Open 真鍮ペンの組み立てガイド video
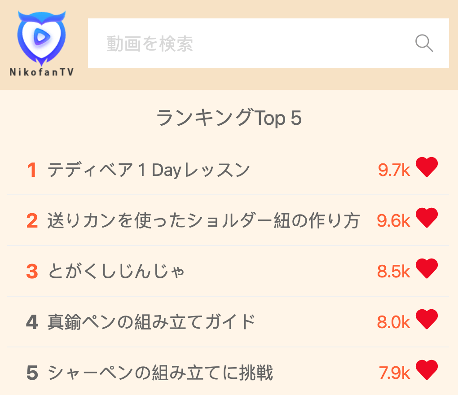Screen dimensions: 458x395 [151, 322]
